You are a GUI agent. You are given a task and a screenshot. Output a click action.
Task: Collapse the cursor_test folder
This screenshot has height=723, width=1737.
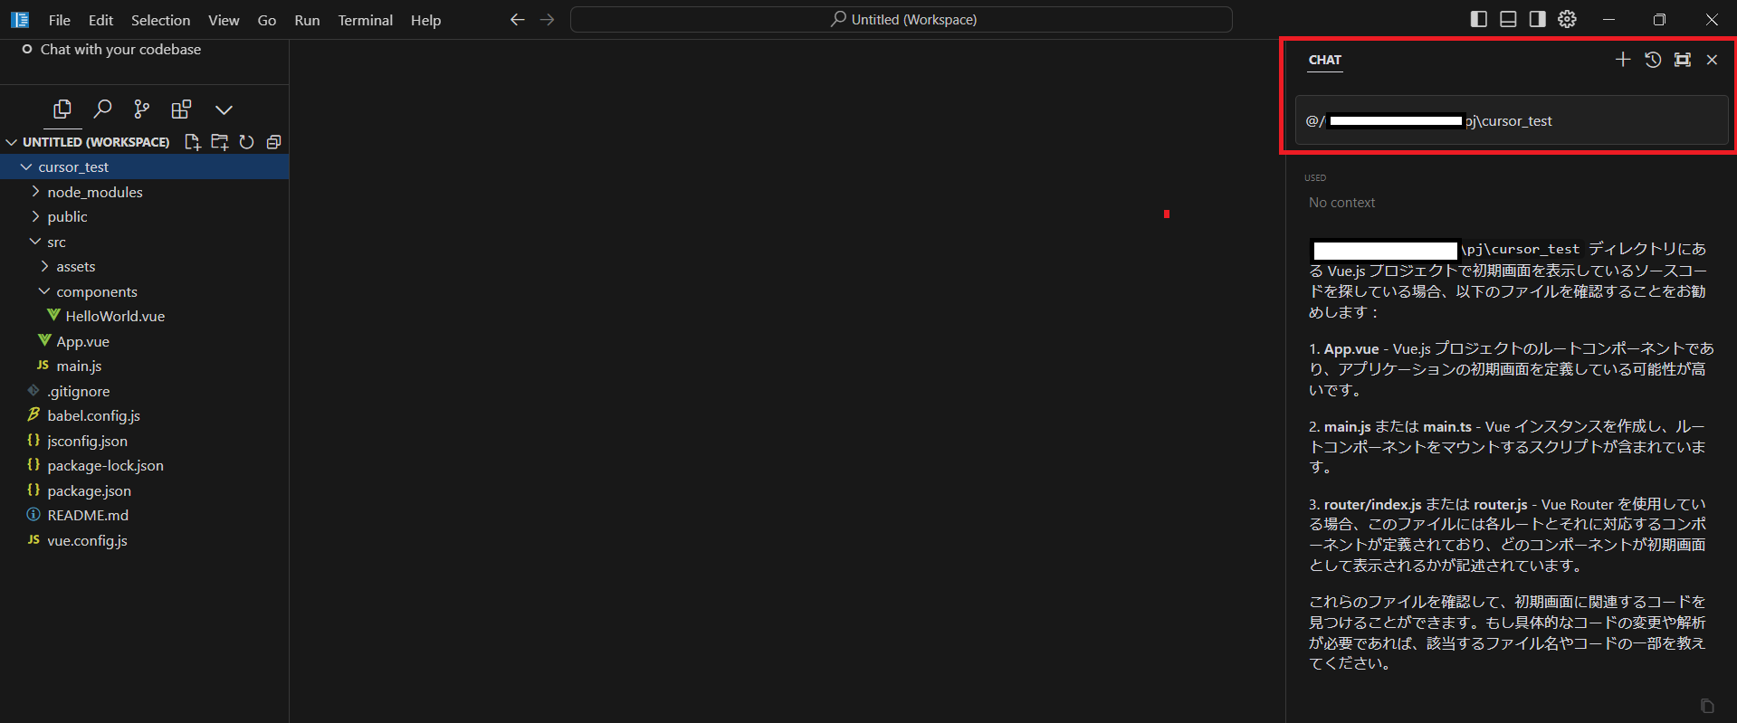pos(26,167)
